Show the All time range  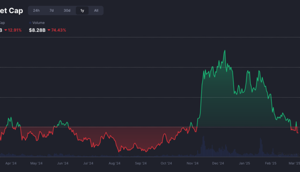96,10
